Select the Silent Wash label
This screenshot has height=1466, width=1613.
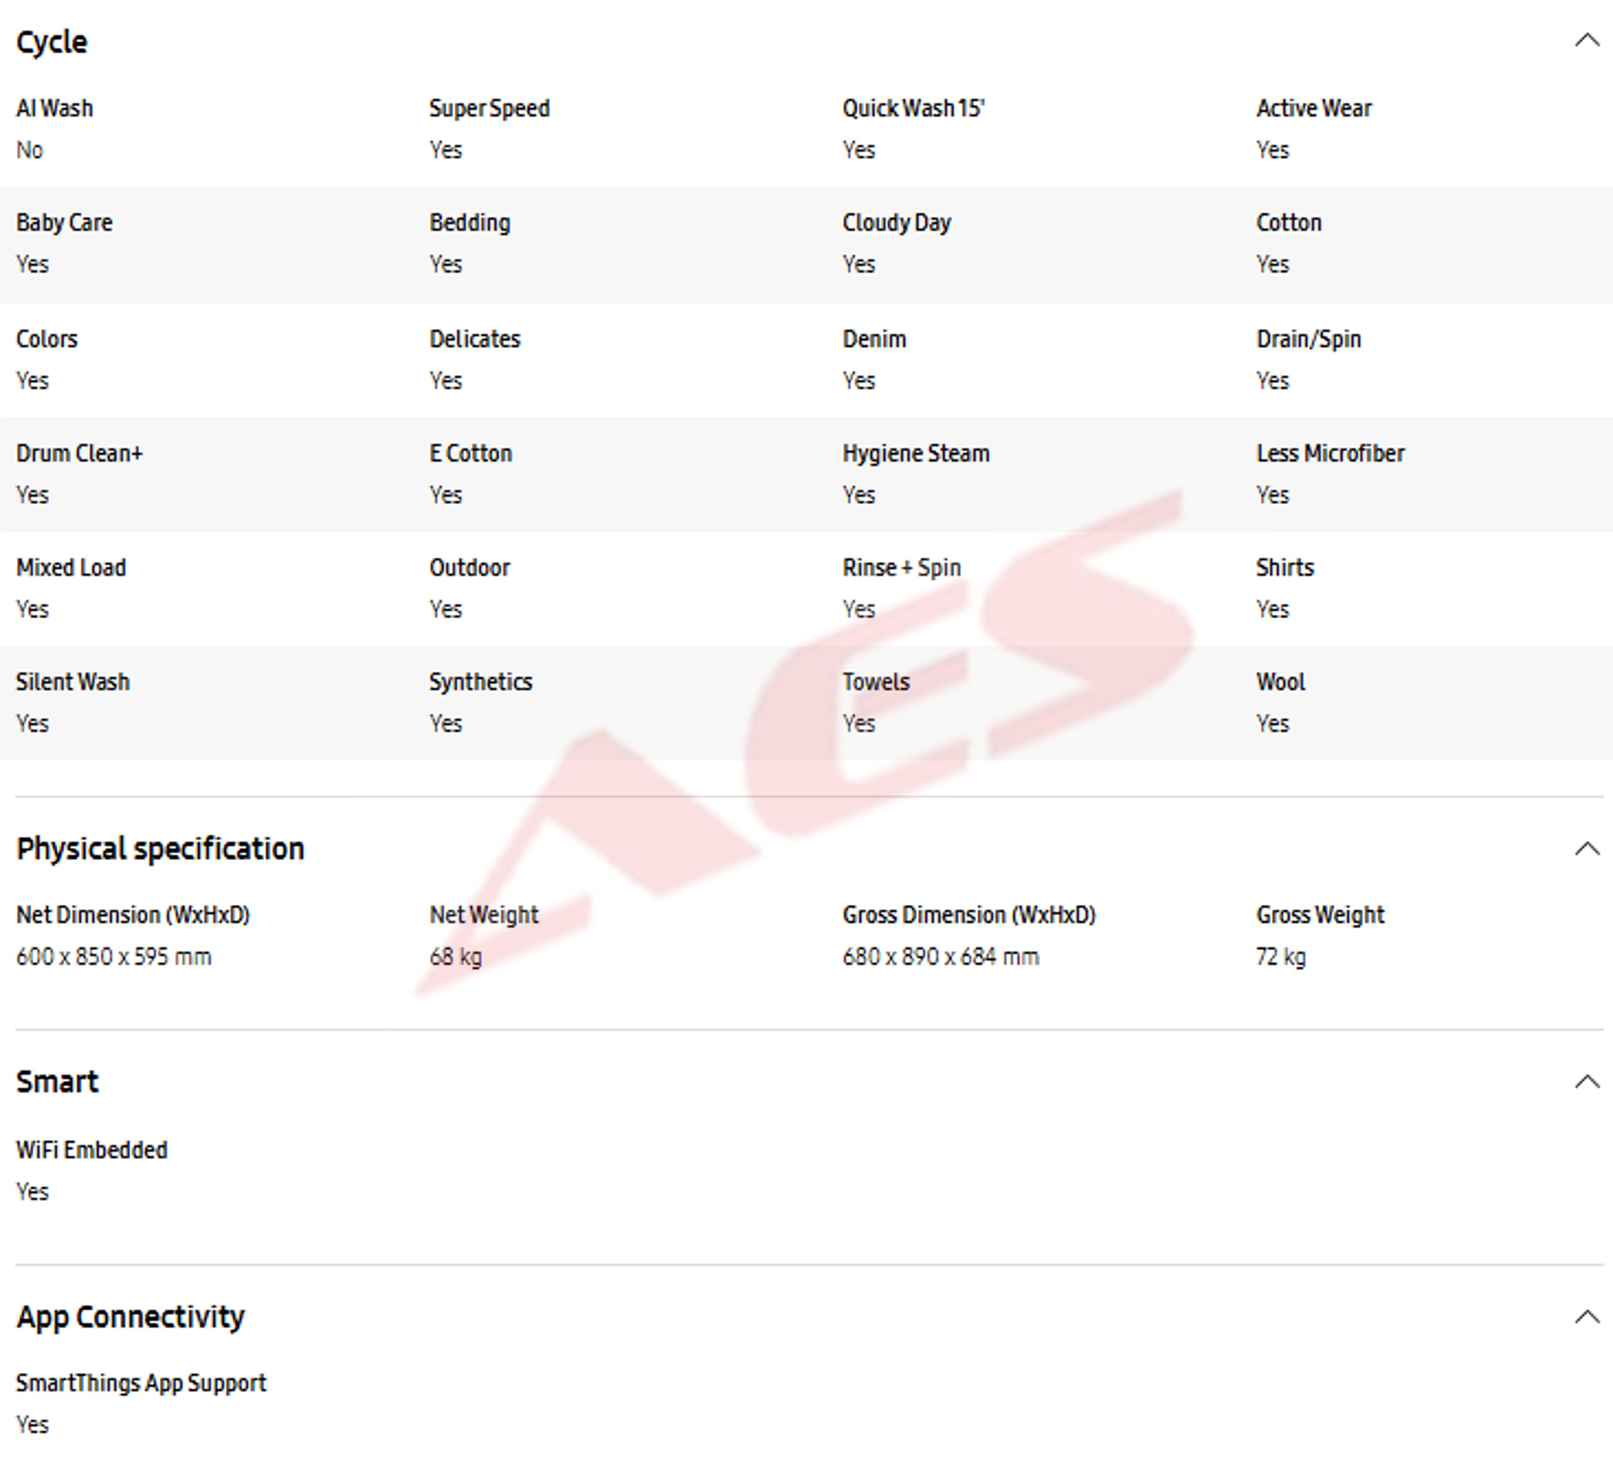point(73,683)
